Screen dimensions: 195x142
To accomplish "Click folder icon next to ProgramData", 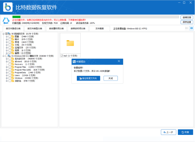I will pos(13,73).
